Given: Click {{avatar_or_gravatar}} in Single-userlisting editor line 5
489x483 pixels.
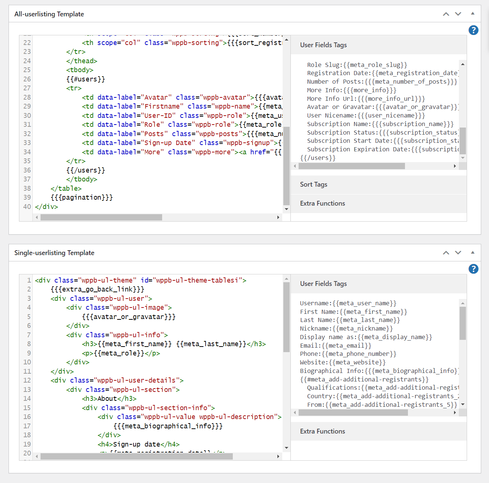Looking at the screenshot, I should point(129,317).
